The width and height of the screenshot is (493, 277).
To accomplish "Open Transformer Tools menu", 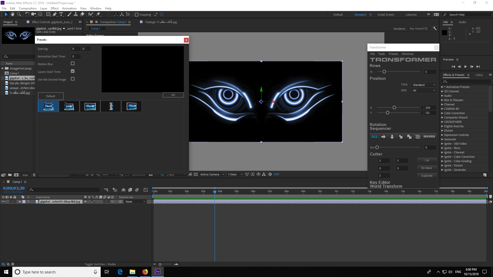I will pos(381,54).
